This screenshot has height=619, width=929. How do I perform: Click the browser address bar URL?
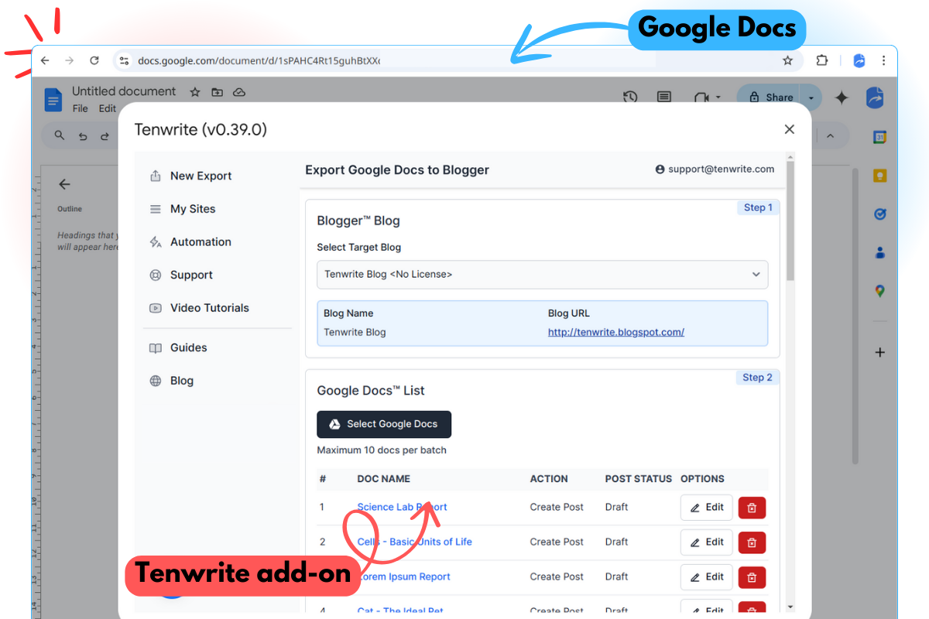point(259,60)
